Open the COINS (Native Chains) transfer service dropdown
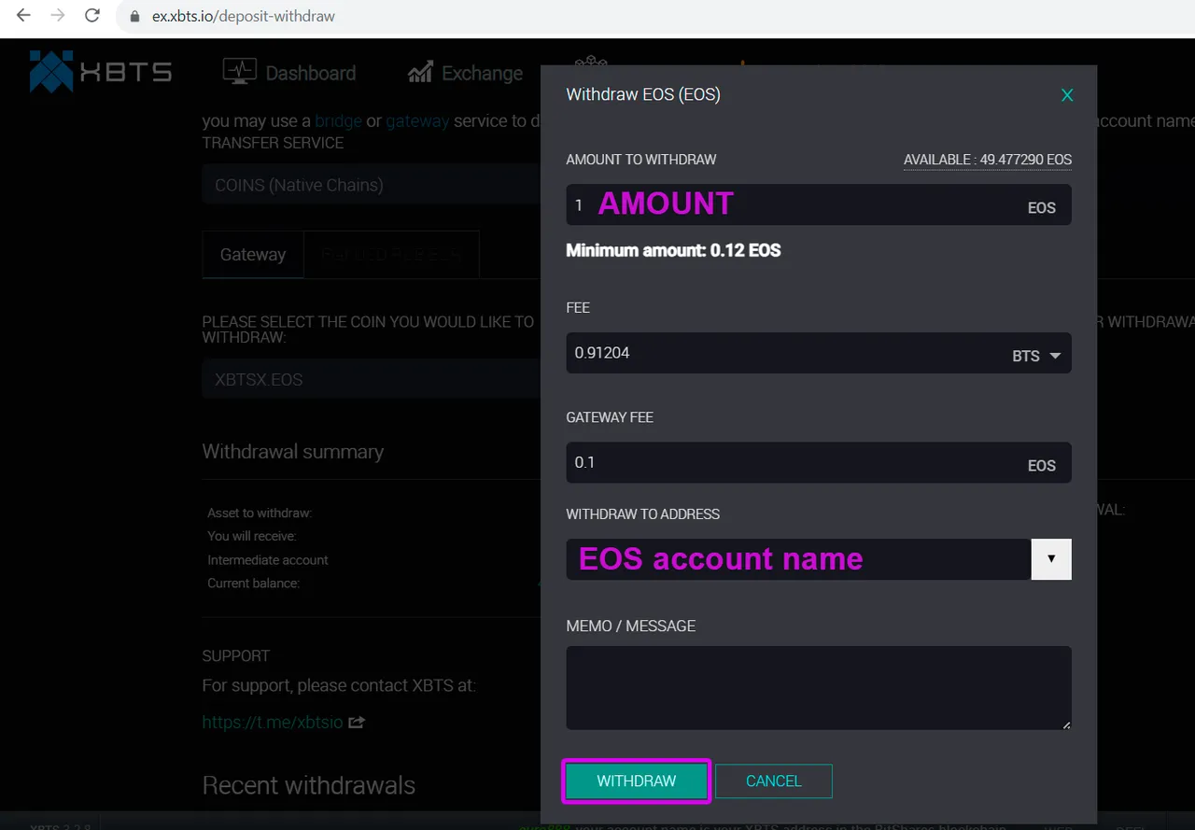Viewport: 1195px width, 830px height. click(x=372, y=185)
